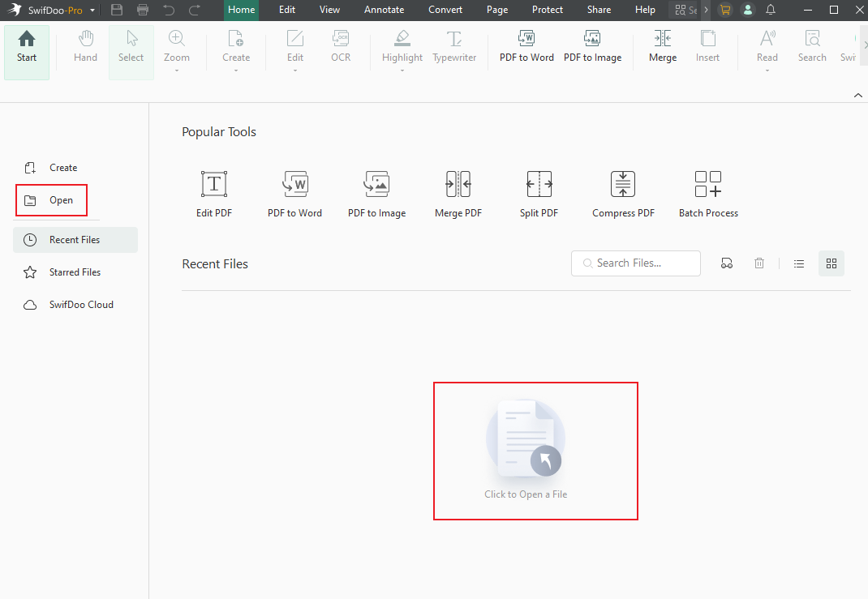
Task: Activate the Typewriter tool
Action: 453,49
